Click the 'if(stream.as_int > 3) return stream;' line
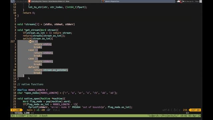The width and height of the screenshot is (213, 120). point(47,33)
